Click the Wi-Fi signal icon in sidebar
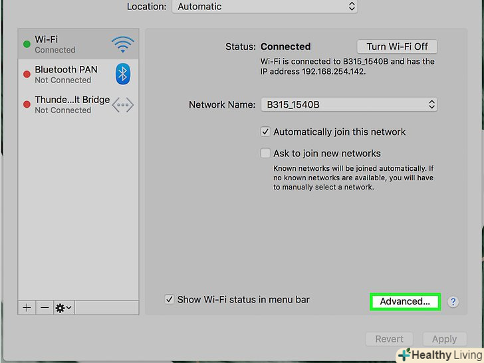The height and width of the screenshot is (363, 484). coord(122,44)
